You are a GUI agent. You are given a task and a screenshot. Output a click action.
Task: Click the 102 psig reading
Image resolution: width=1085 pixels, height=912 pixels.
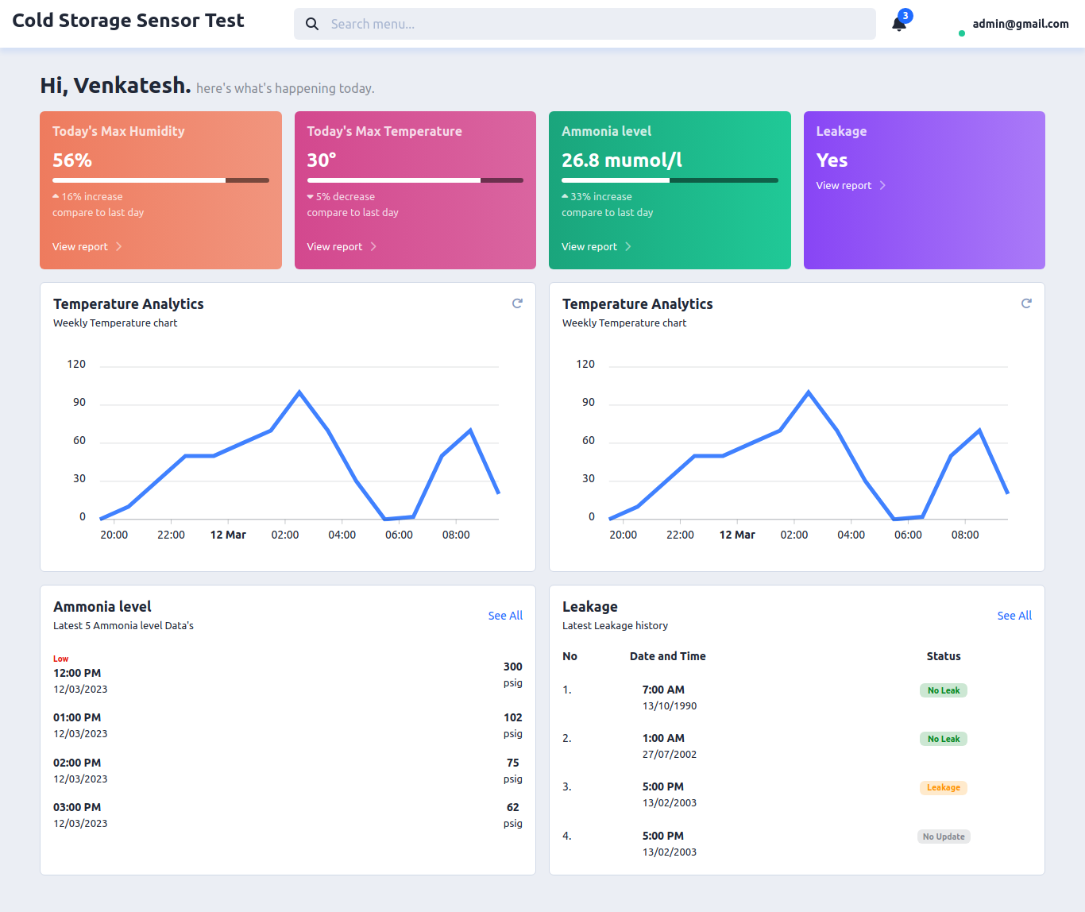click(513, 725)
